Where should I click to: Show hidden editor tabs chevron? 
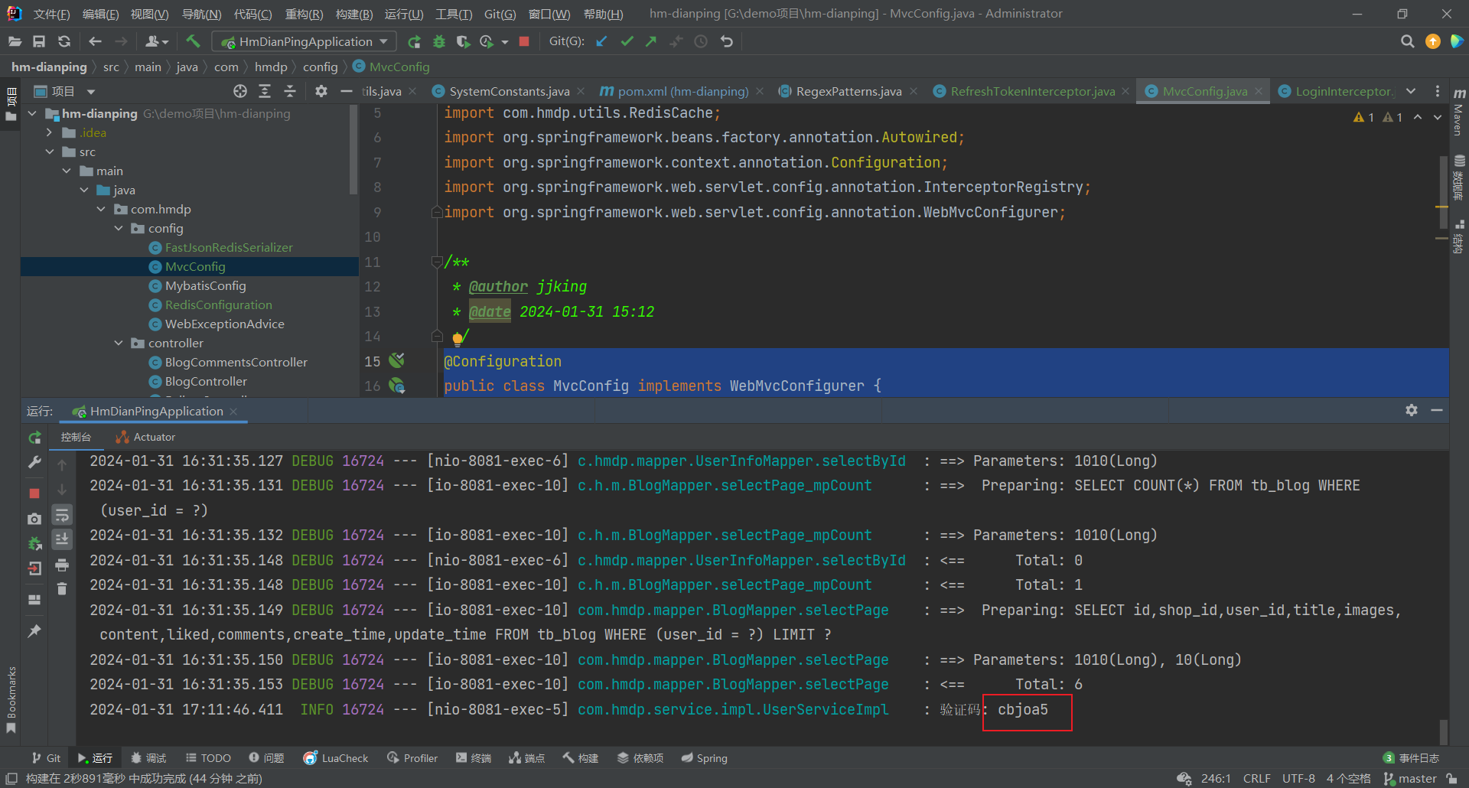coord(1411,91)
